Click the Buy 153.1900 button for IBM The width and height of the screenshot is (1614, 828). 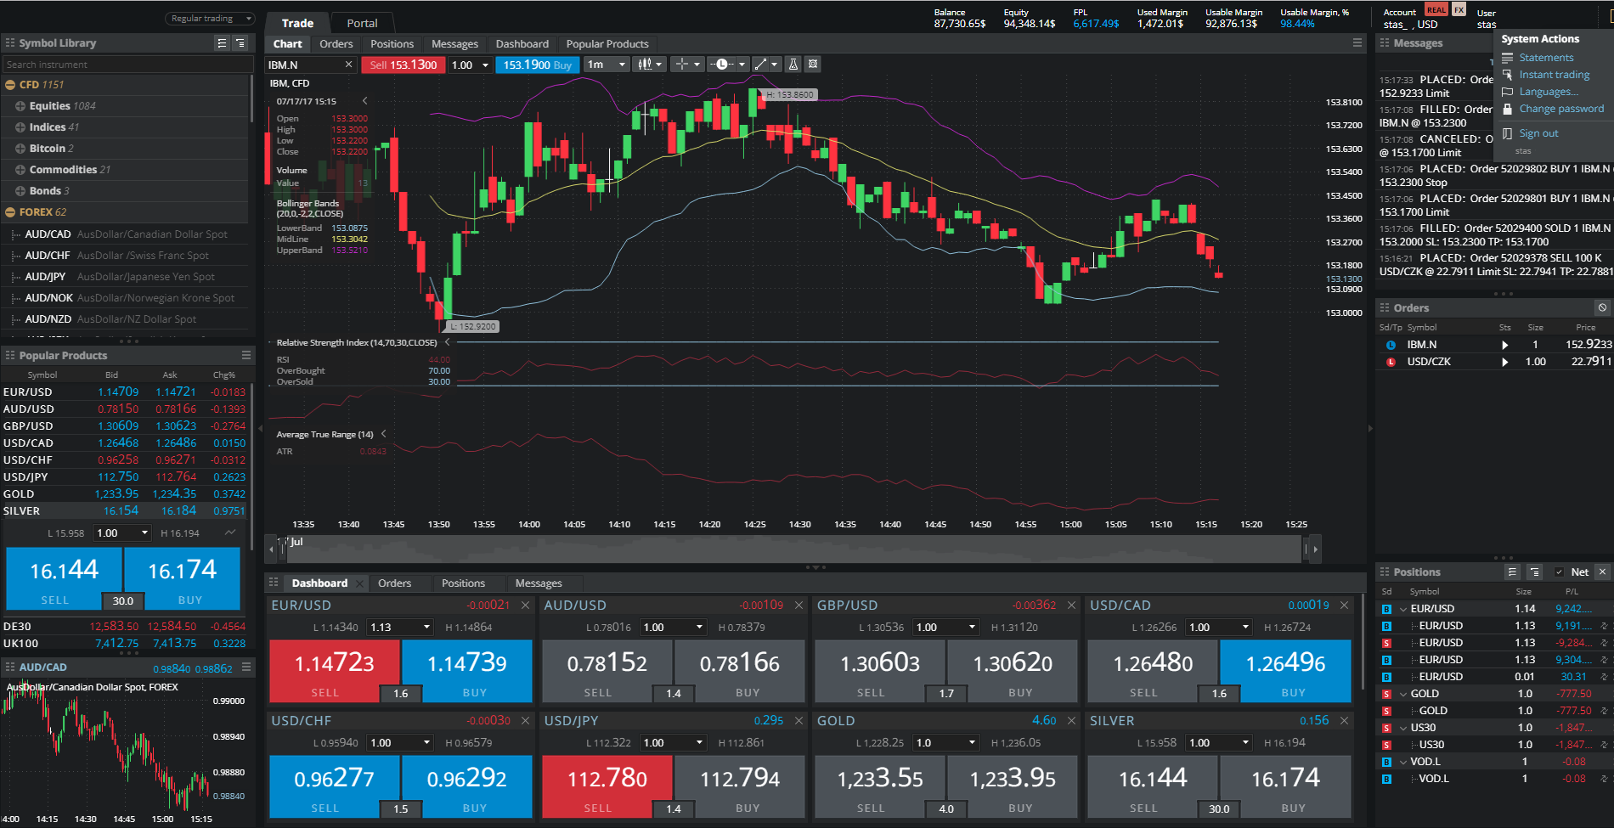pos(537,65)
